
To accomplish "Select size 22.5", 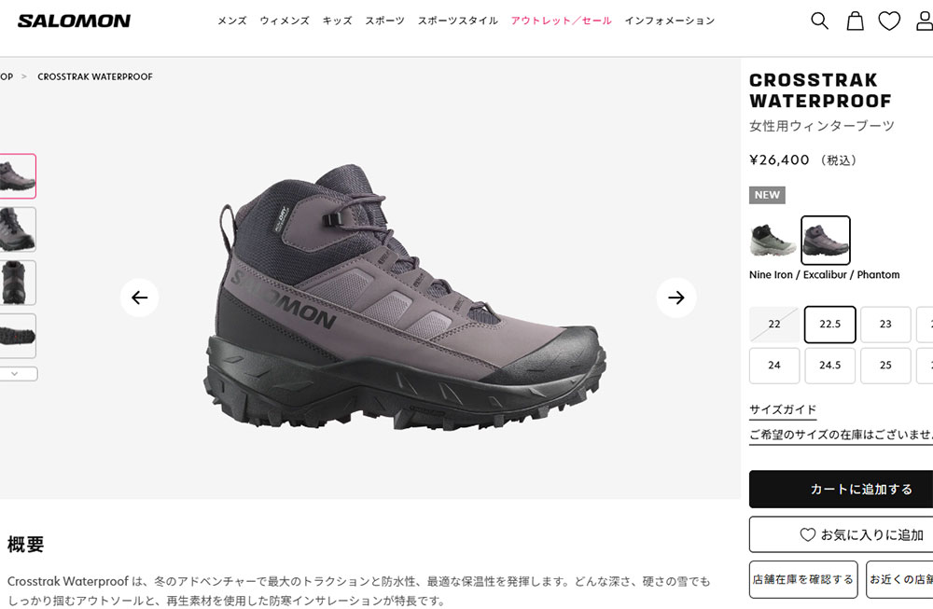I will 829,325.
